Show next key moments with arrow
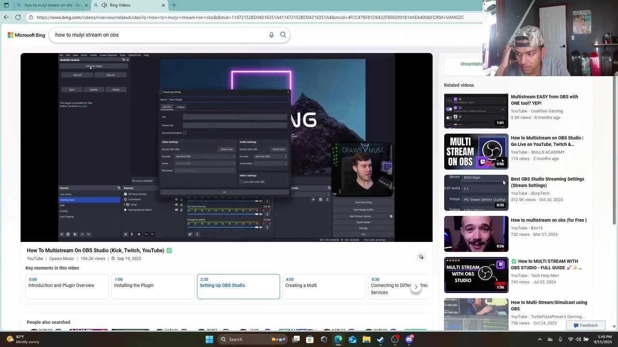Viewport: 618px width, 347px height. pos(416,287)
